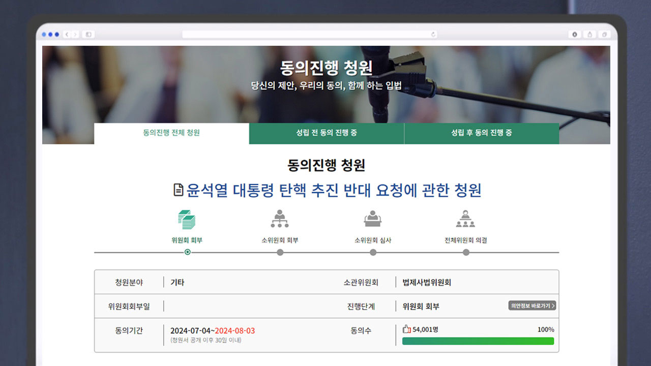Click the 전체위원회 의결 group icon
Viewport: 651px width, 366px height.
pos(465,219)
